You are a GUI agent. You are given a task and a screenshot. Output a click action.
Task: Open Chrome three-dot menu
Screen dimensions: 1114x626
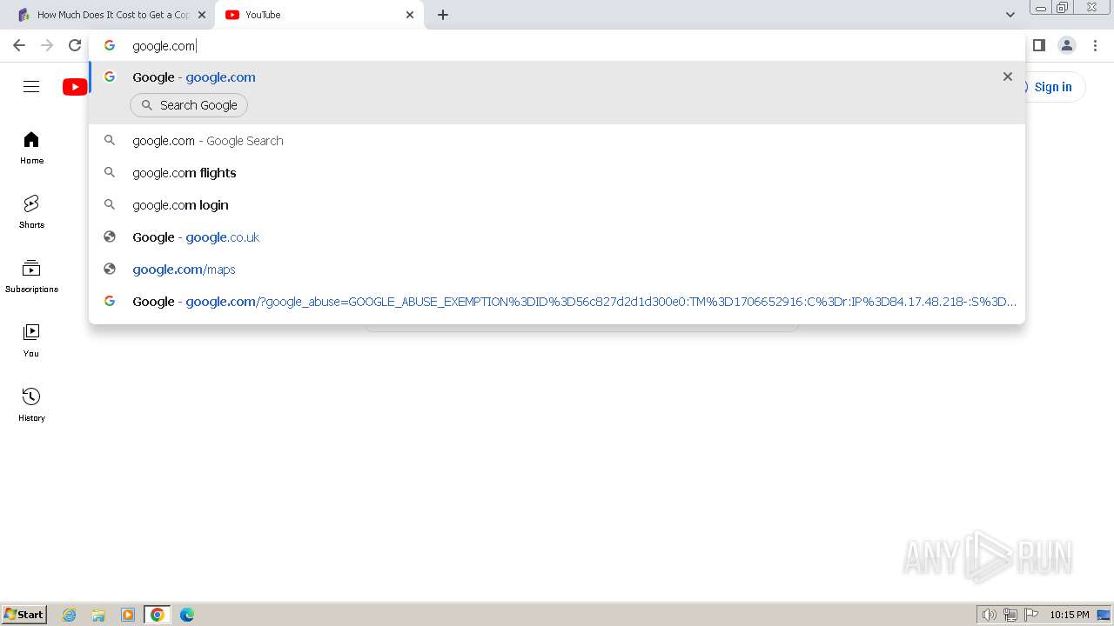click(x=1095, y=45)
